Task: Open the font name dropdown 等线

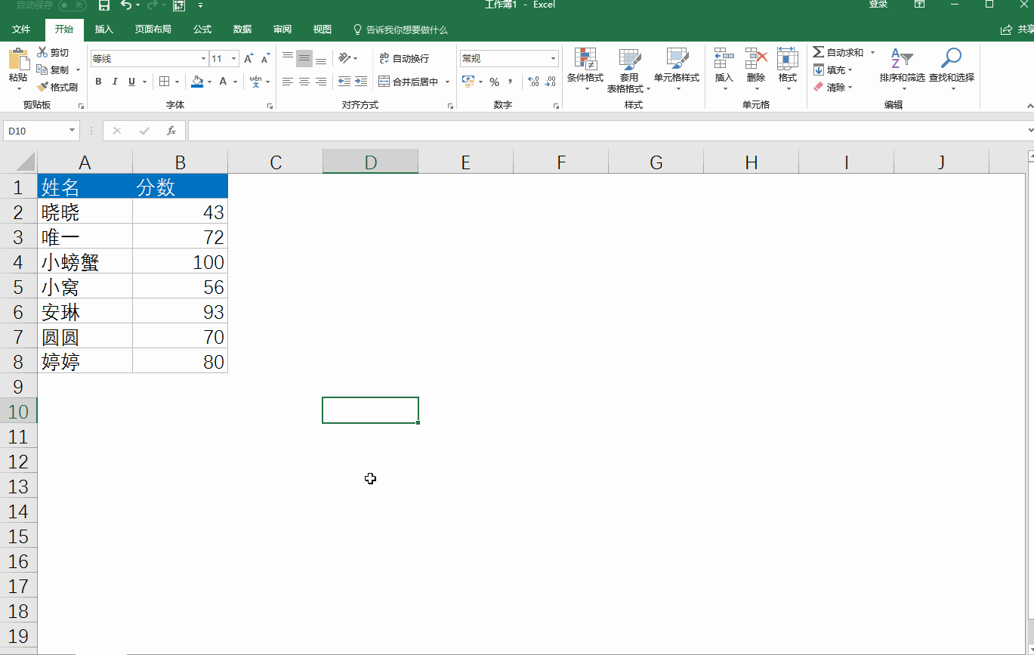Action: click(x=203, y=59)
